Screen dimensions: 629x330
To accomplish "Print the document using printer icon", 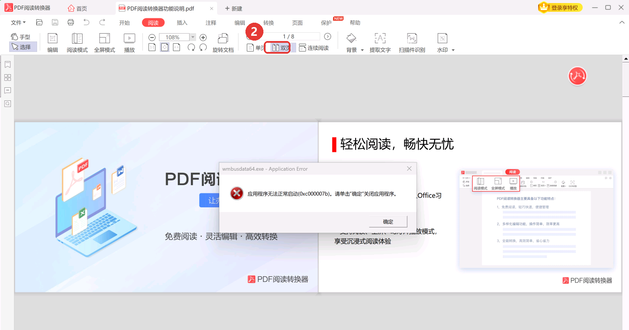I will pos(71,23).
